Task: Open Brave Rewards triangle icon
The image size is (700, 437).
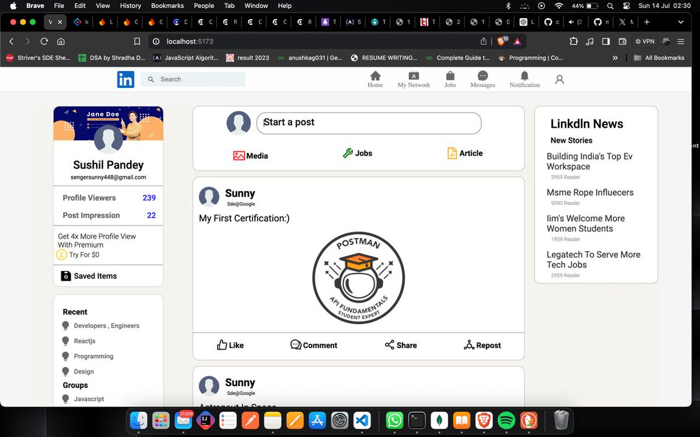Action: click(517, 41)
